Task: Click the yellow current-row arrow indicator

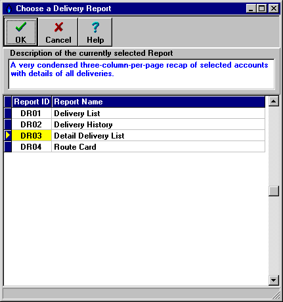Action: click(8, 135)
